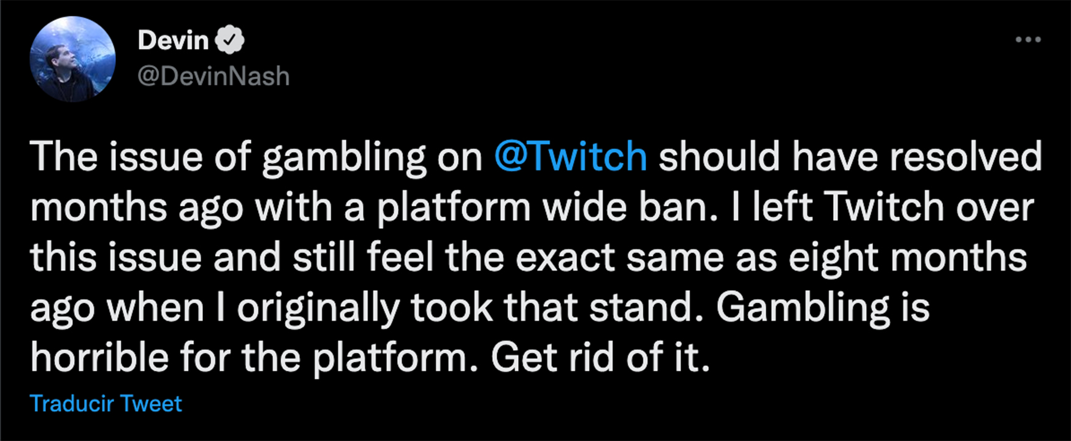The height and width of the screenshot is (441, 1071).
Task: Click the text "this issue and still feel"
Action: (x=232, y=257)
